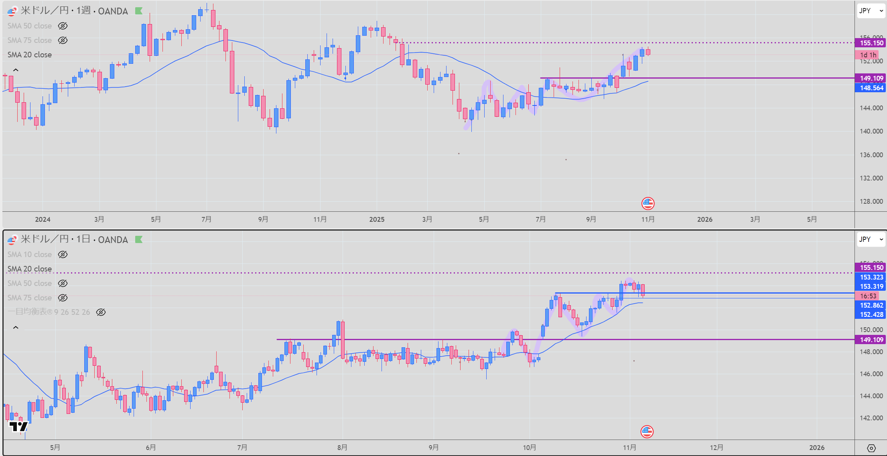The height and width of the screenshot is (456, 887).
Task: Click US flag economic event marker on daily chart
Action: [647, 432]
